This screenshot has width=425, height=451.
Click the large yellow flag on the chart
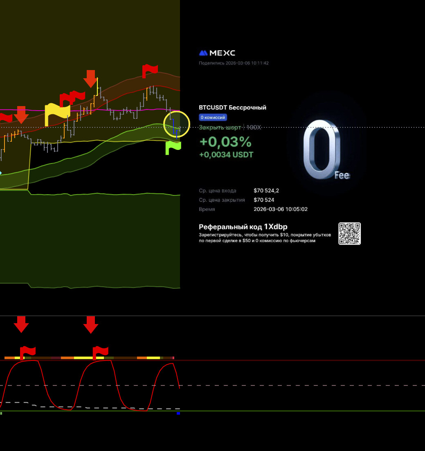click(56, 113)
